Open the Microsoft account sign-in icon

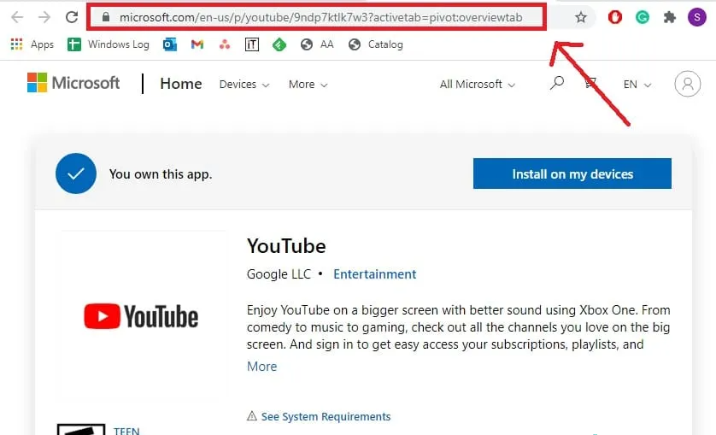tap(687, 84)
